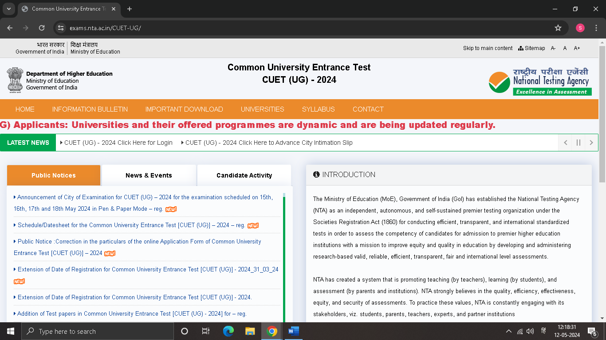Open the HOME menu item
The image size is (606, 340).
(x=25, y=109)
